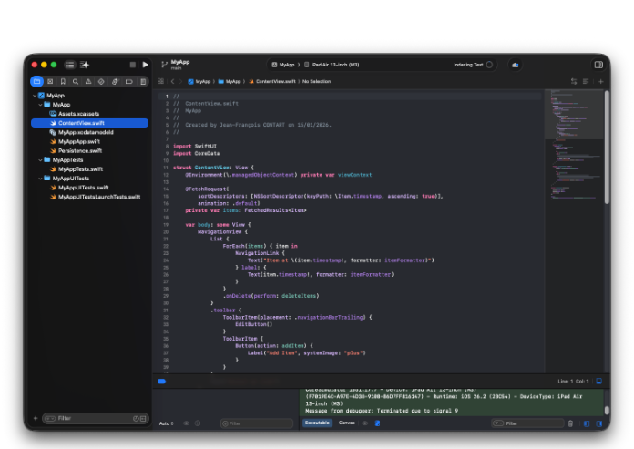Open the Debug navigator

point(115,82)
